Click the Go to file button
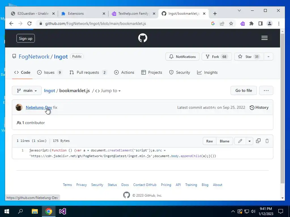 [x=244, y=90]
